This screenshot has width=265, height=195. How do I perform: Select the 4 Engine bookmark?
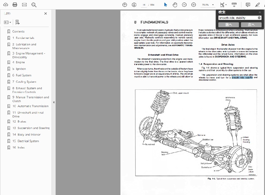[x=19, y=62]
